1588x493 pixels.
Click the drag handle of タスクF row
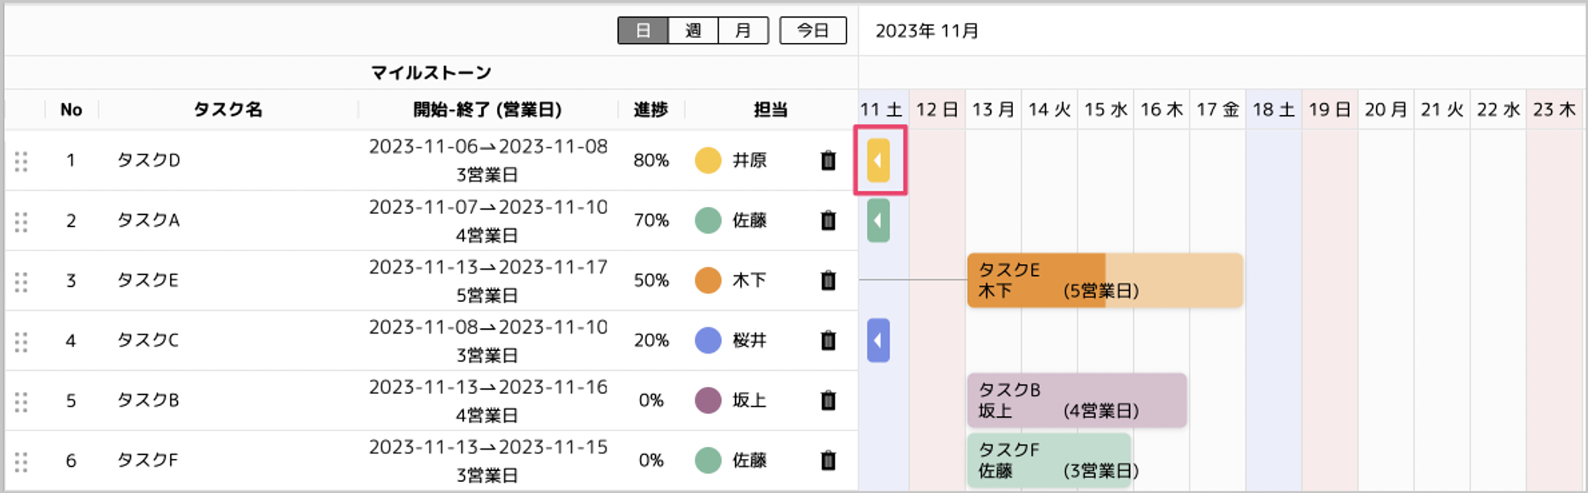pos(21,461)
